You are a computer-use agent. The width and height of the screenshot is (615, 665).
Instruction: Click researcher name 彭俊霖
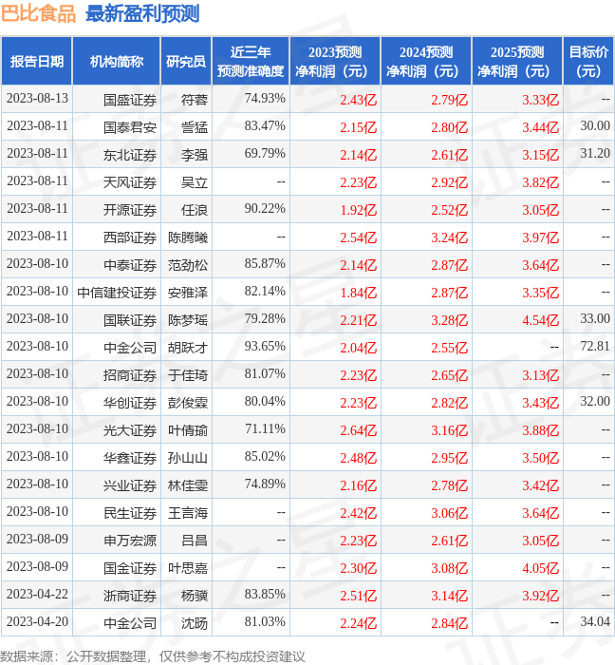click(188, 404)
